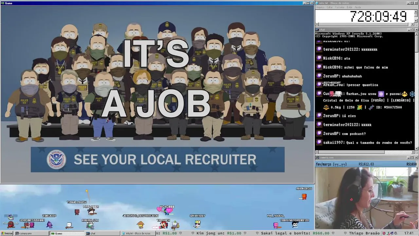Click system tray icons near clock

pos(391,233)
